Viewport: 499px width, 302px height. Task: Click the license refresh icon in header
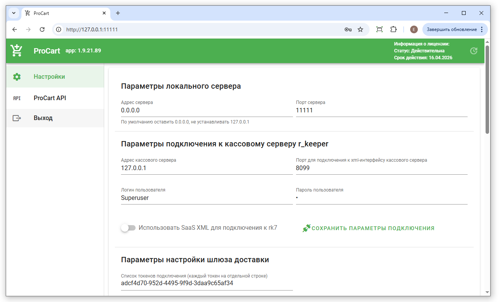[474, 51]
